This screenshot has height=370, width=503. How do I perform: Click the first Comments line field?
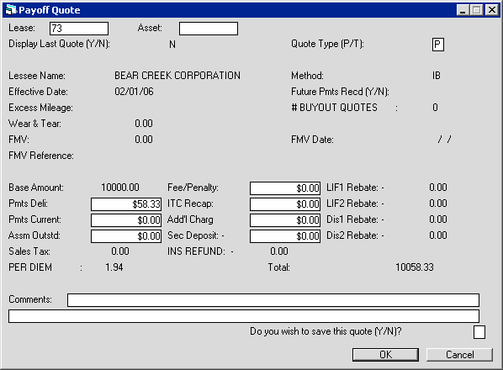click(273, 300)
